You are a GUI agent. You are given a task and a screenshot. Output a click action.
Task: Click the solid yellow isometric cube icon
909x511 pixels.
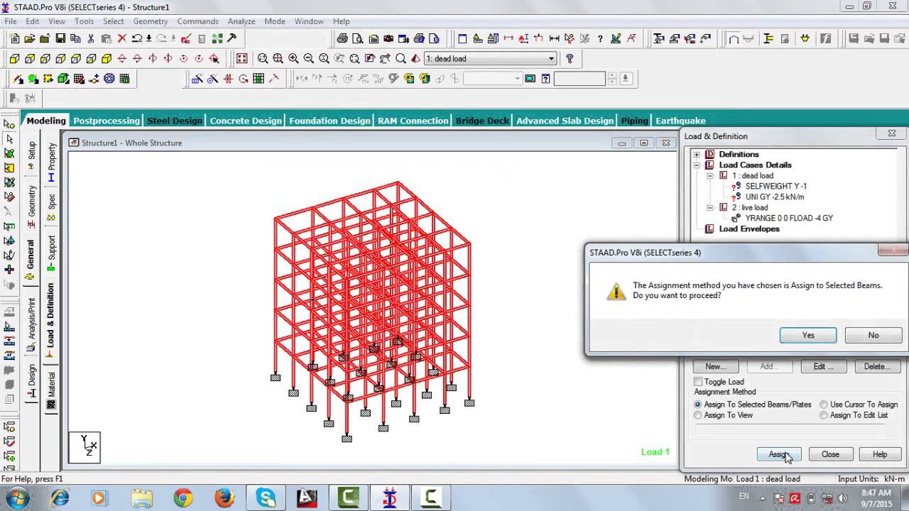click(107, 59)
